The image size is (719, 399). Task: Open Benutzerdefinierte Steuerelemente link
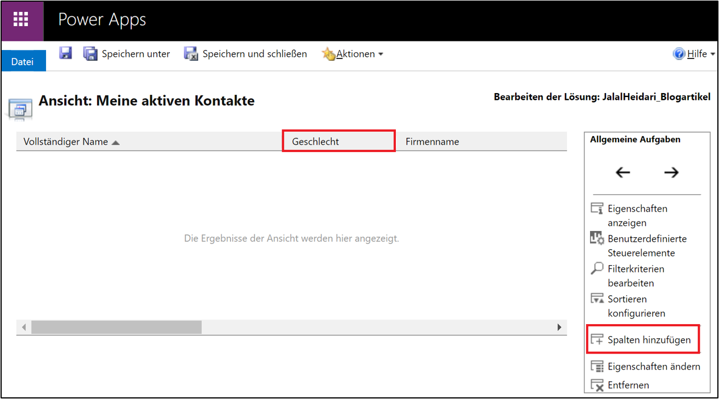[647, 246]
